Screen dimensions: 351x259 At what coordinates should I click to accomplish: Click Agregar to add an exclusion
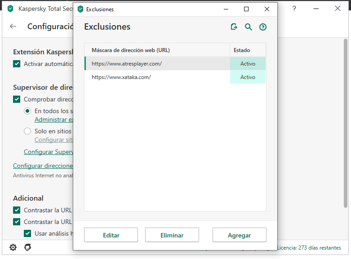239,235
